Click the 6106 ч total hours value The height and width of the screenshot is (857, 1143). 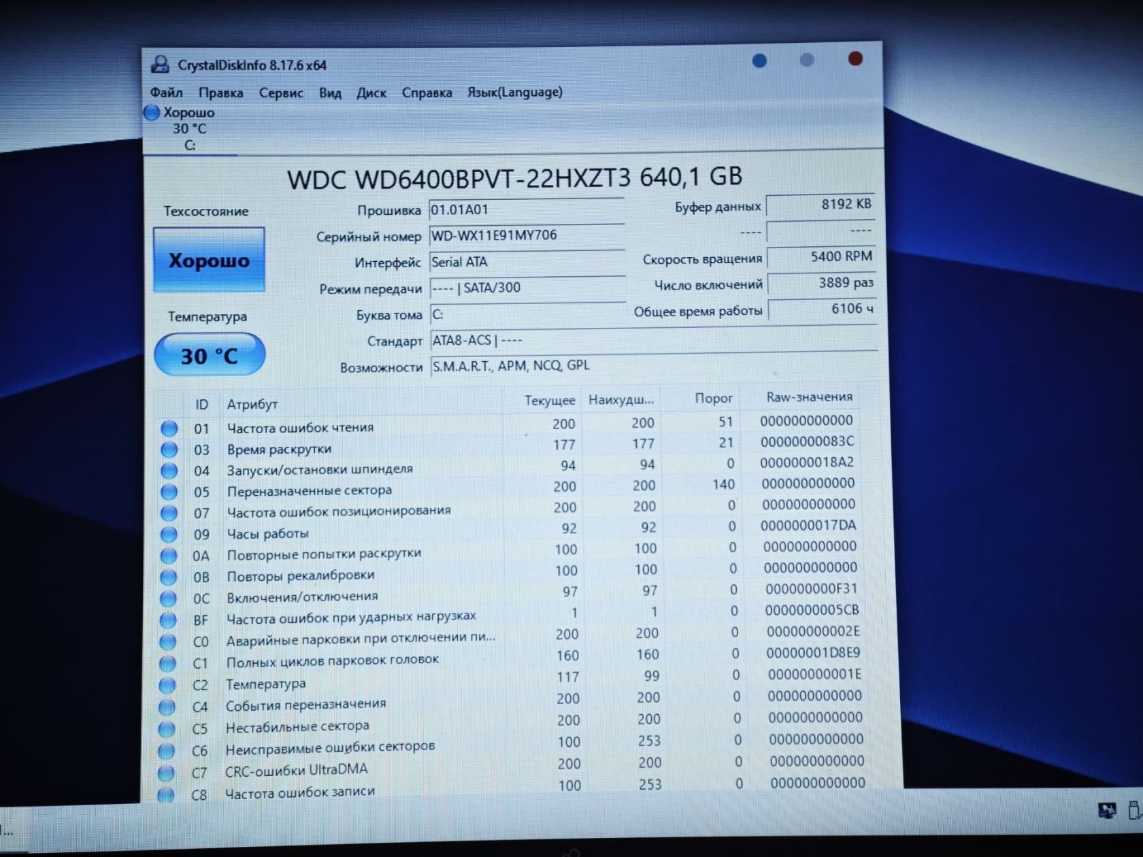[822, 309]
